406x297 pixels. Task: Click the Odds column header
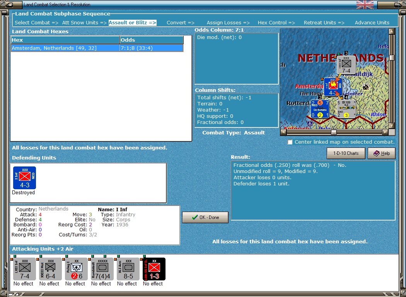152,40
